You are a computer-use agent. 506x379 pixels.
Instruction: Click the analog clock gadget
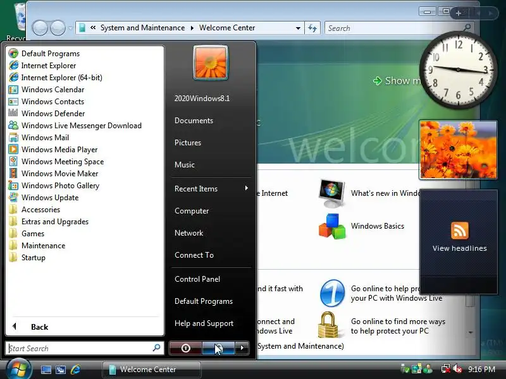point(457,69)
